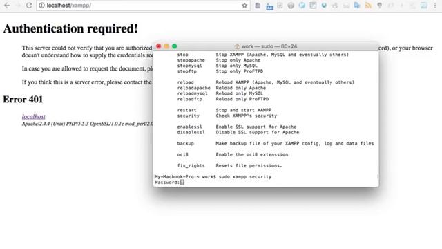Click 'reloadapache' command in Terminal
This screenshot has width=442, height=249.
[193, 88]
